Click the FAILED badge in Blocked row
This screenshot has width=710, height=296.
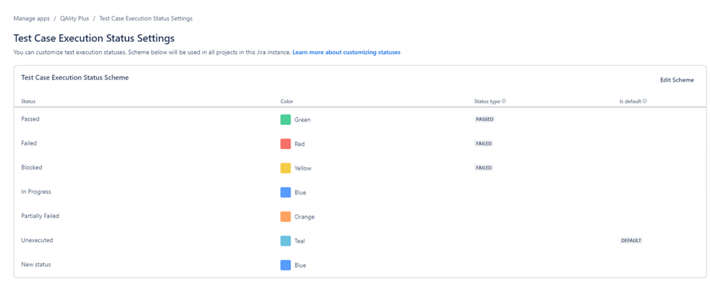484,168
